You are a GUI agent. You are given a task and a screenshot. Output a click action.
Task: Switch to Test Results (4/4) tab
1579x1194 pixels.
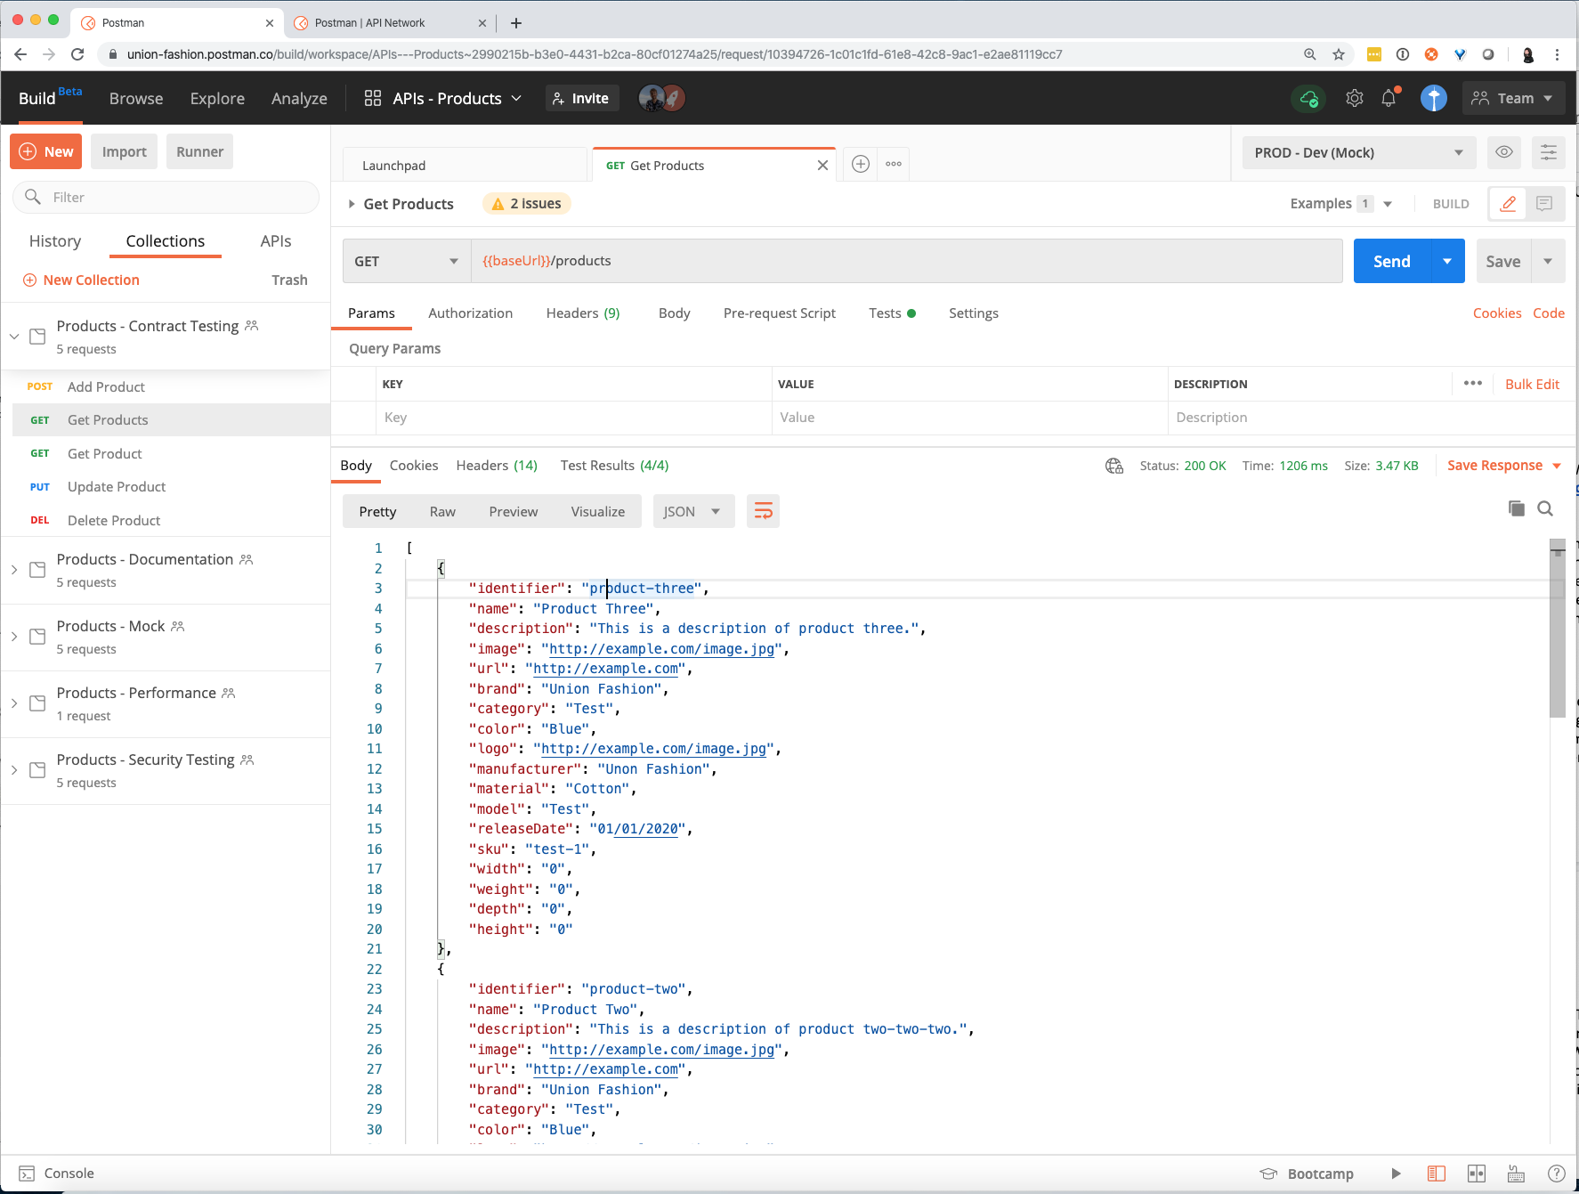pos(614,466)
